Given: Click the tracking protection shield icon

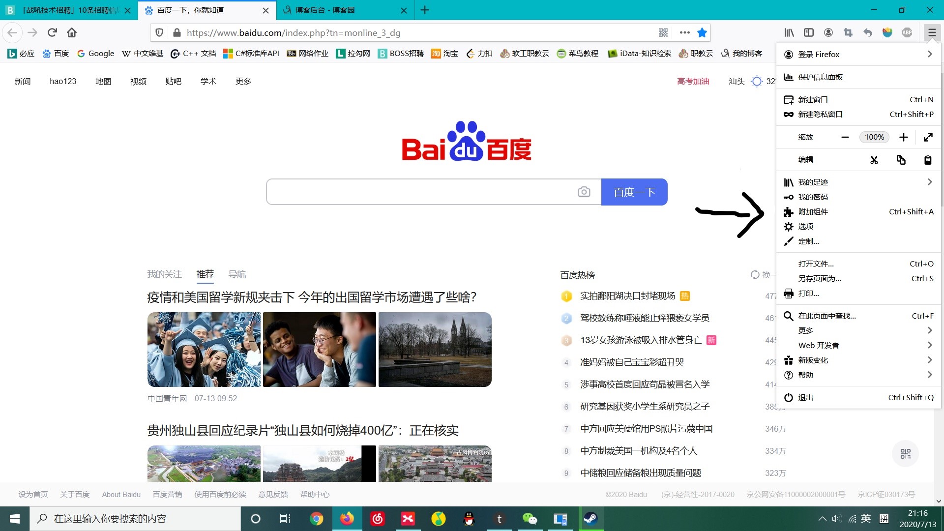Looking at the screenshot, I should (159, 32).
